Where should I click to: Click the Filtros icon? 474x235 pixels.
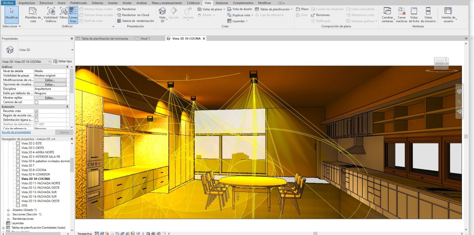tap(64, 14)
